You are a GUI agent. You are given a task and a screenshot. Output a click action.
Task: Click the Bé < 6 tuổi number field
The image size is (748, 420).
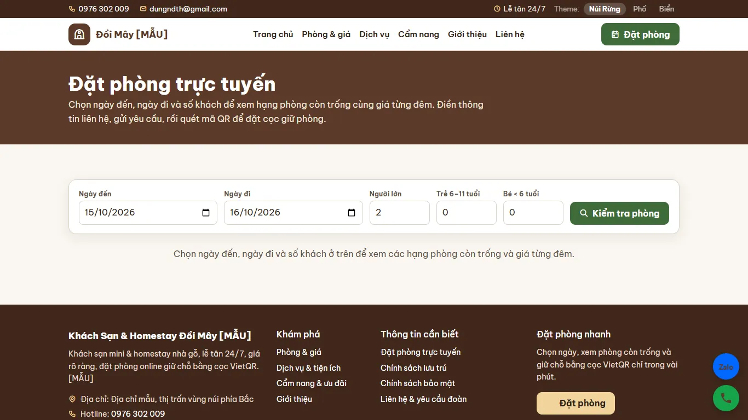click(533, 213)
